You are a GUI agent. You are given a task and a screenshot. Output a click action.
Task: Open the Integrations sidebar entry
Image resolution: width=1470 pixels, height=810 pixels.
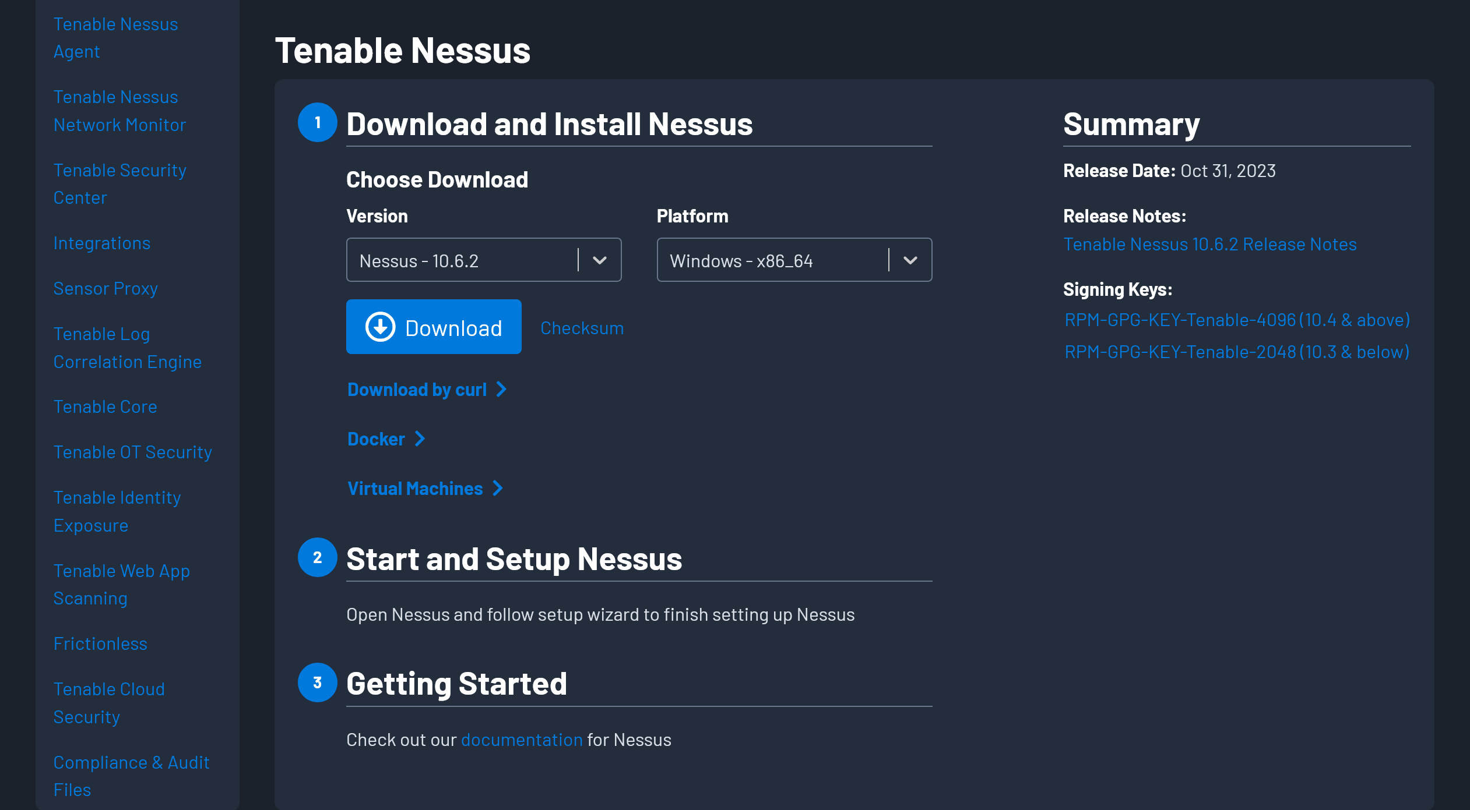[x=102, y=243]
